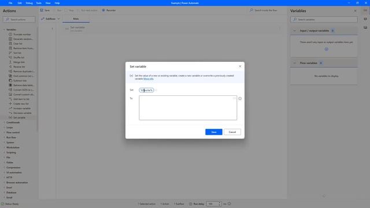Click the Subtract lists action icon
This screenshot has height=208, width=370.
pos(10,80)
